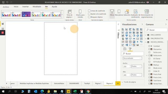Open the Fields well tab icon

pyautogui.click(x=125, y=49)
